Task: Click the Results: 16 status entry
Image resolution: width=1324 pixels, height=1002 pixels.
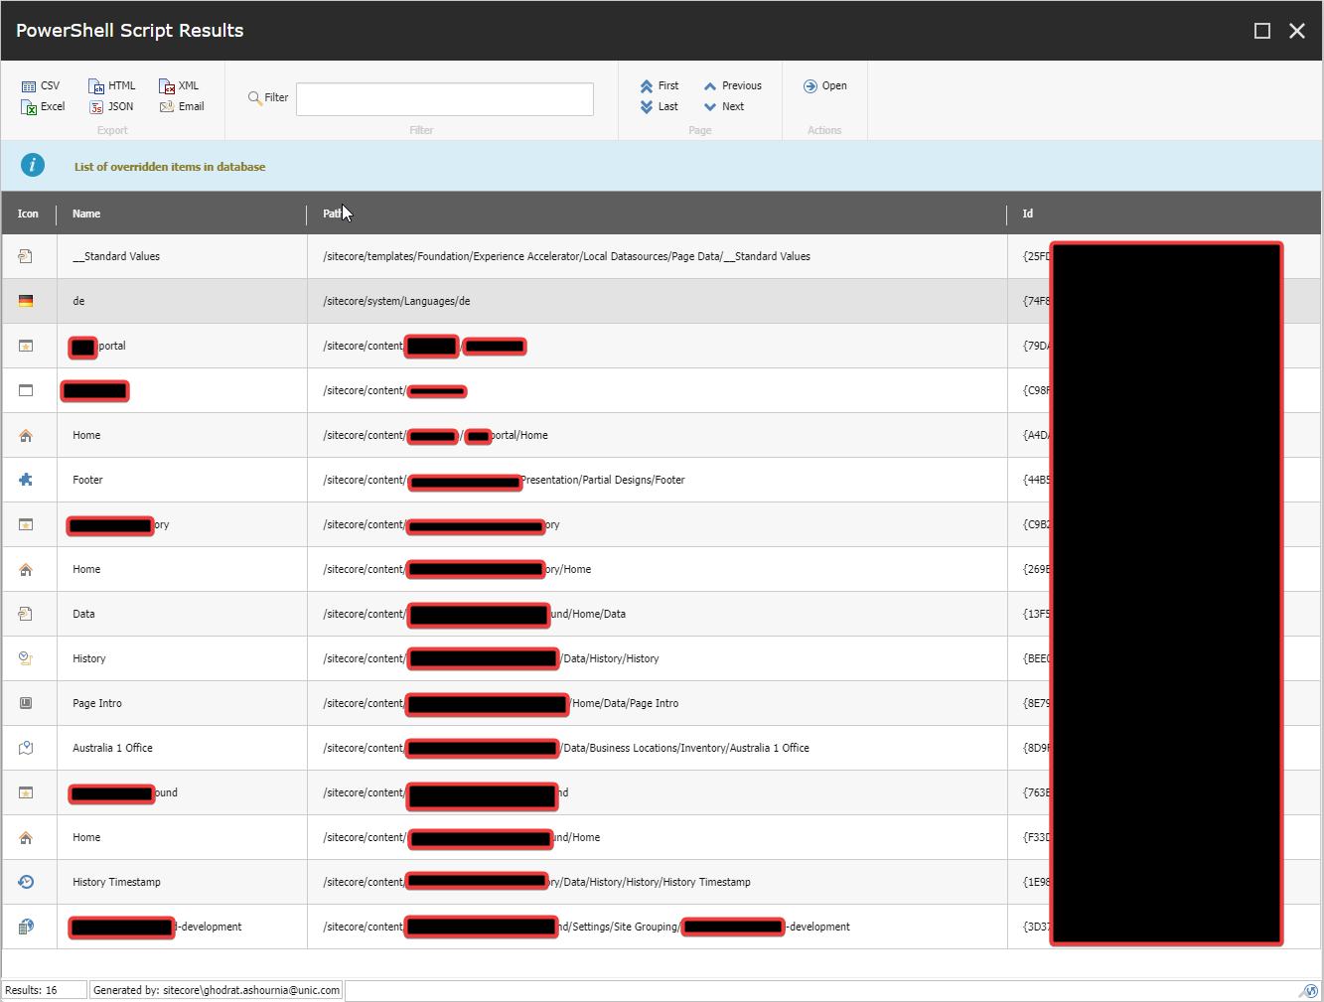Action: coord(45,990)
